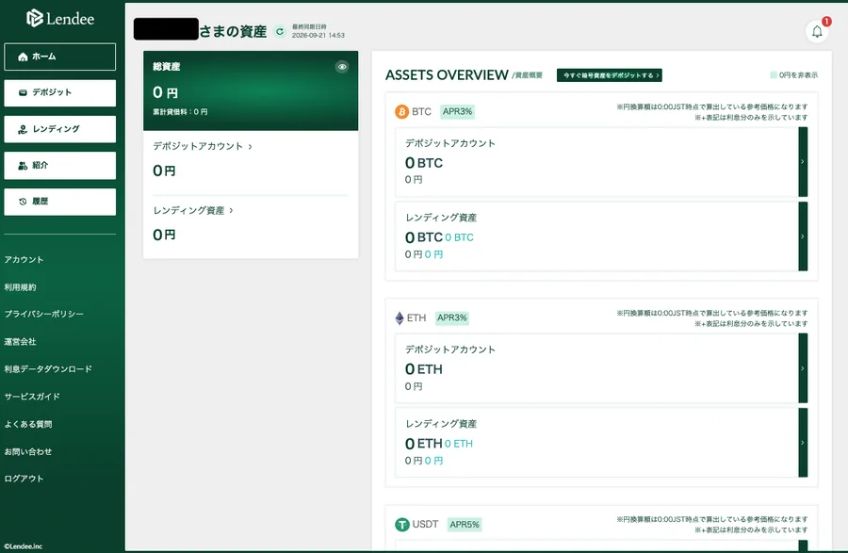Image resolution: width=848 pixels, height=553 pixels.
Task: Click the referral people icon
Action: click(x=23, y=166)
